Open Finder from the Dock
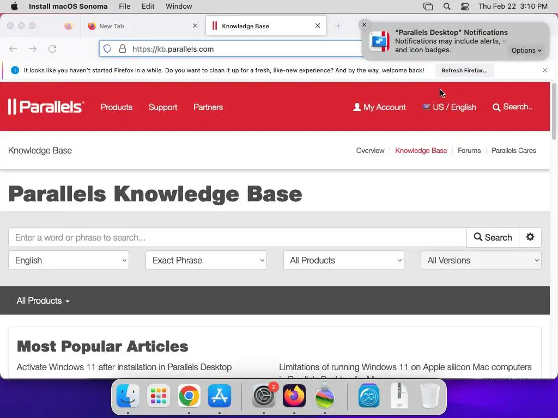The width and height of the screenshot is (558, 418). (128, 396)
